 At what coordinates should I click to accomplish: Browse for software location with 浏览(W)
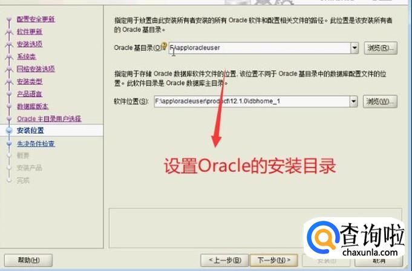click(x=380, y=102)
